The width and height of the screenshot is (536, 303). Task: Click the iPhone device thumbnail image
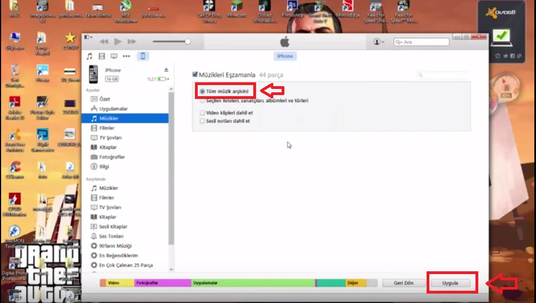[x=93, y=74]
